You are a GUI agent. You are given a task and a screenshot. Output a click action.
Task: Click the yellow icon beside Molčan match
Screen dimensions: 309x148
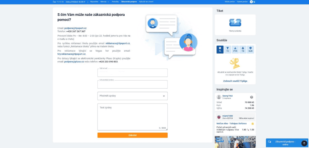click(x=253, y=124)
